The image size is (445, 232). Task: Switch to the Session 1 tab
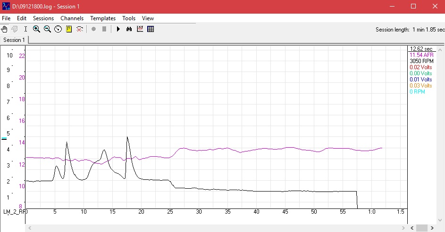pyautogui.click(x=13, y=40)
